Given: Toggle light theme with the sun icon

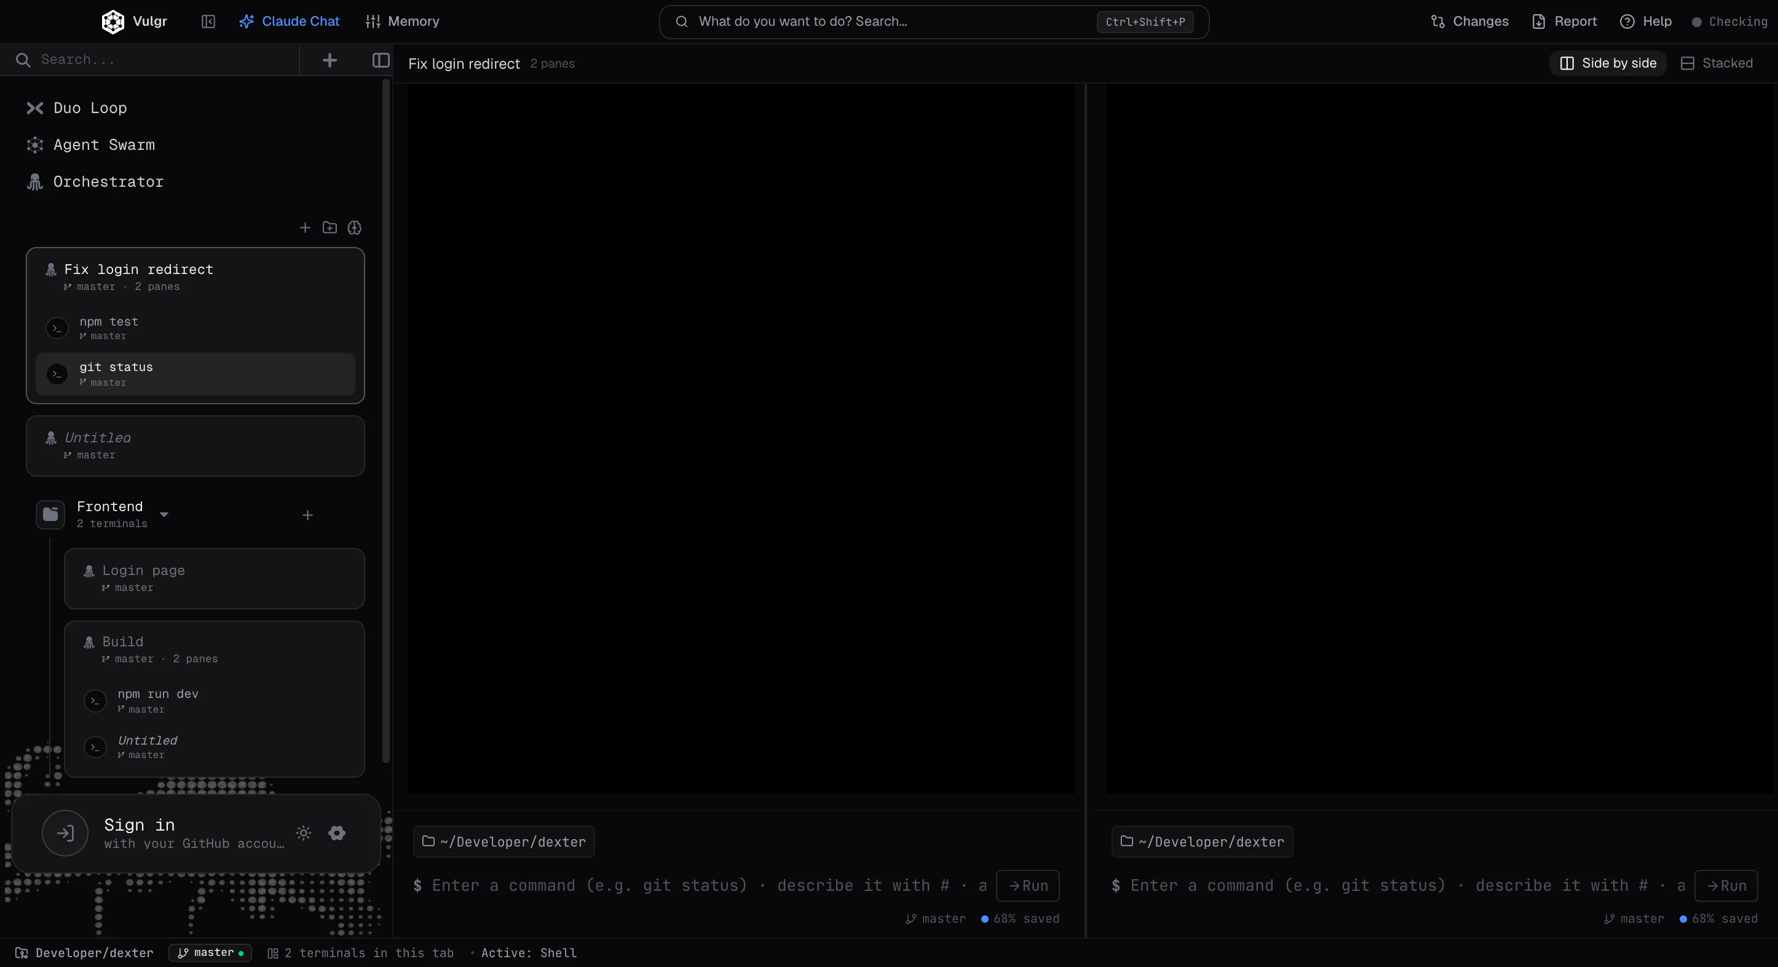Looking at the screenshot, I should click(304, 833).
